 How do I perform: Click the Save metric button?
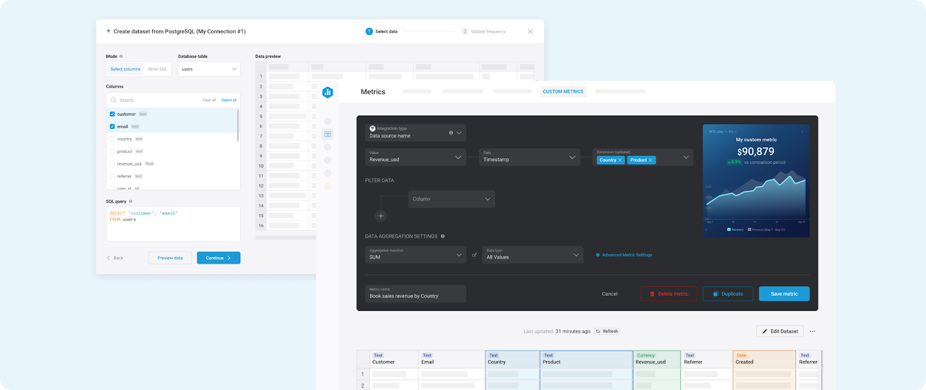click(784, 294)
